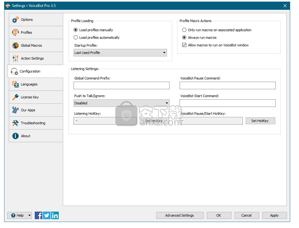
Task: Click the Global Macros globe icon
Action: point(15,45)
